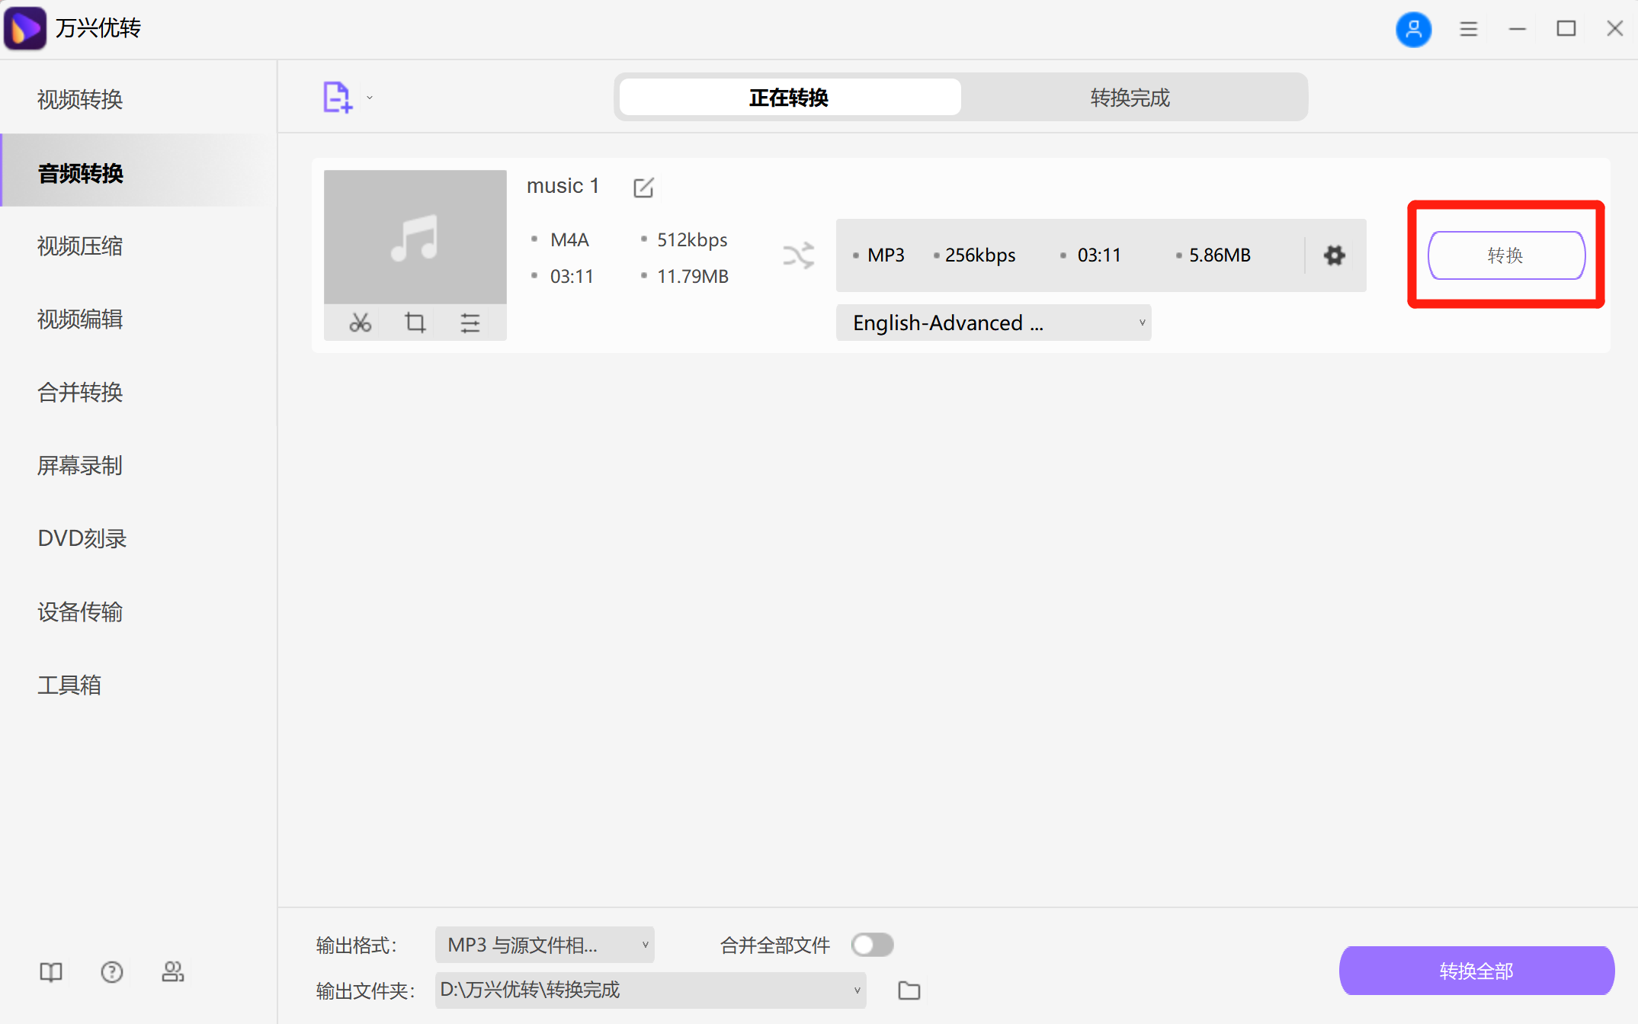1638x1024 pixels.
Task: Select 屏幕录制 in the sidebar
Action: coord(79,465)
